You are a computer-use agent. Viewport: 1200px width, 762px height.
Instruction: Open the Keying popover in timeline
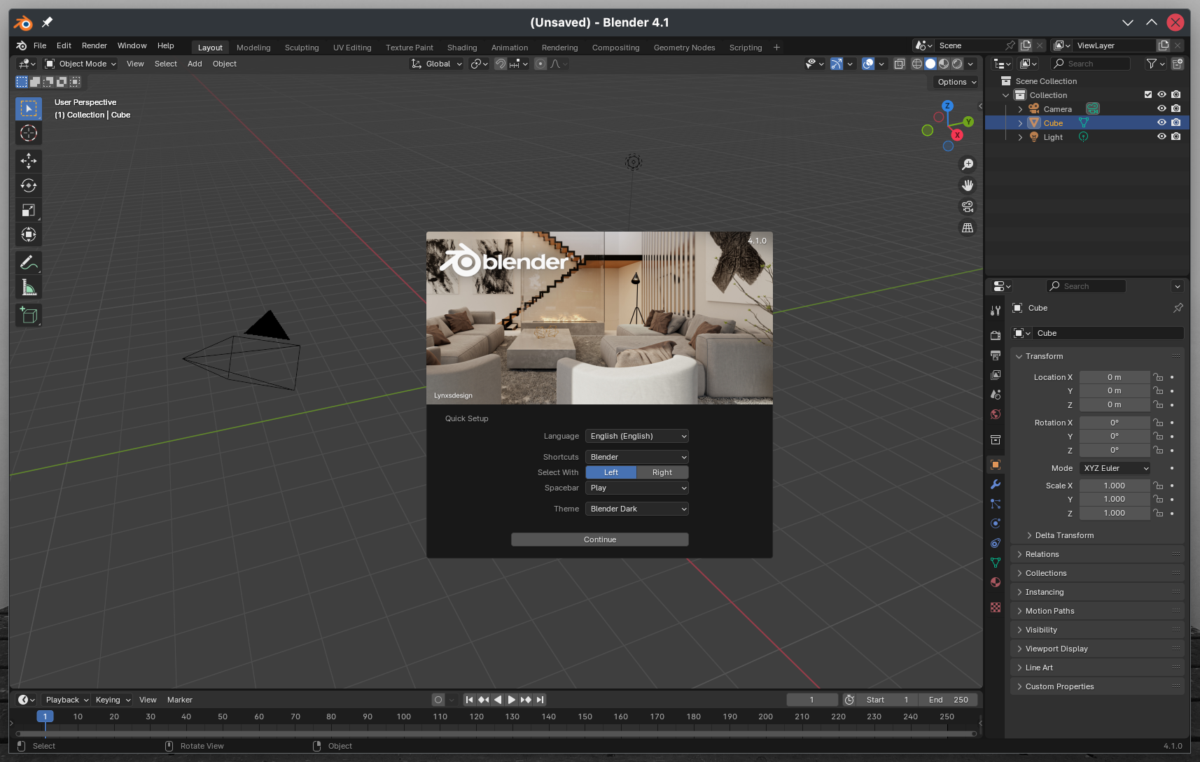pos(113,700)
